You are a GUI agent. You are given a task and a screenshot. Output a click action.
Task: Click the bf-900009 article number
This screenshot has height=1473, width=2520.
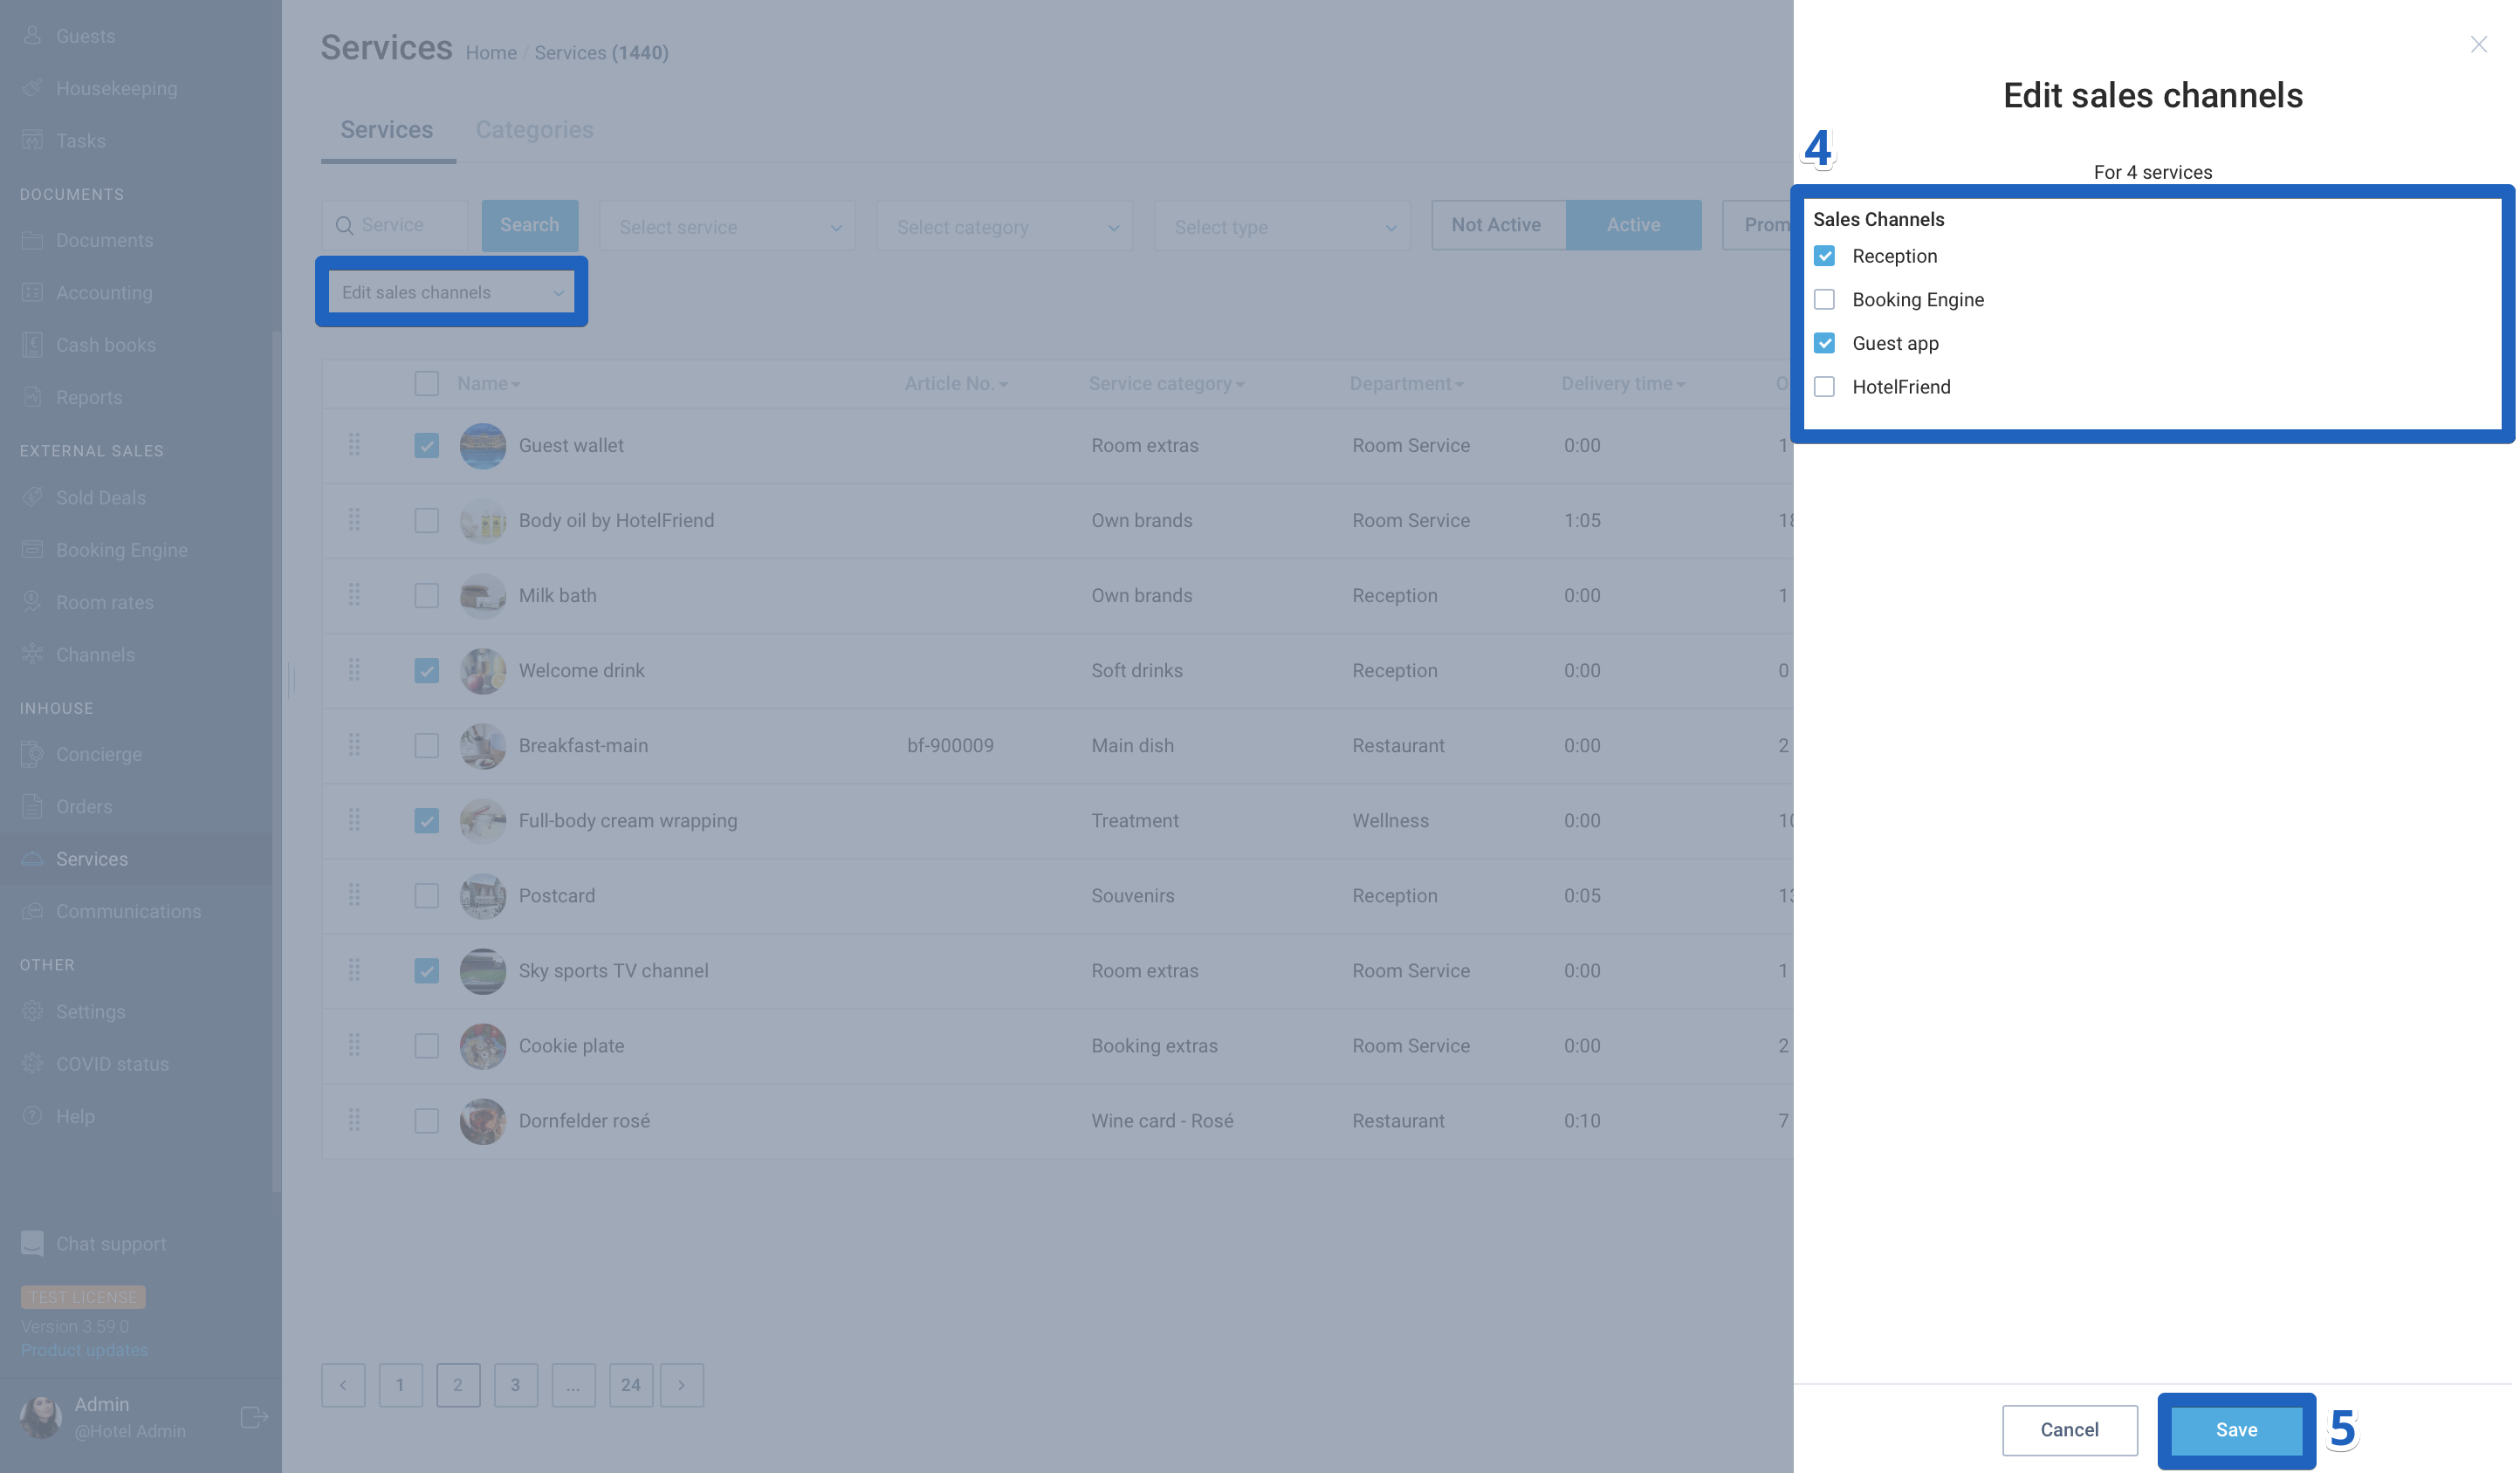tap(950, 745)
